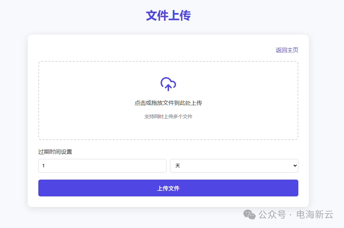344x228 pixels.
Task: Select the expiration value input showing 1
Action: [x=102, y=166]
